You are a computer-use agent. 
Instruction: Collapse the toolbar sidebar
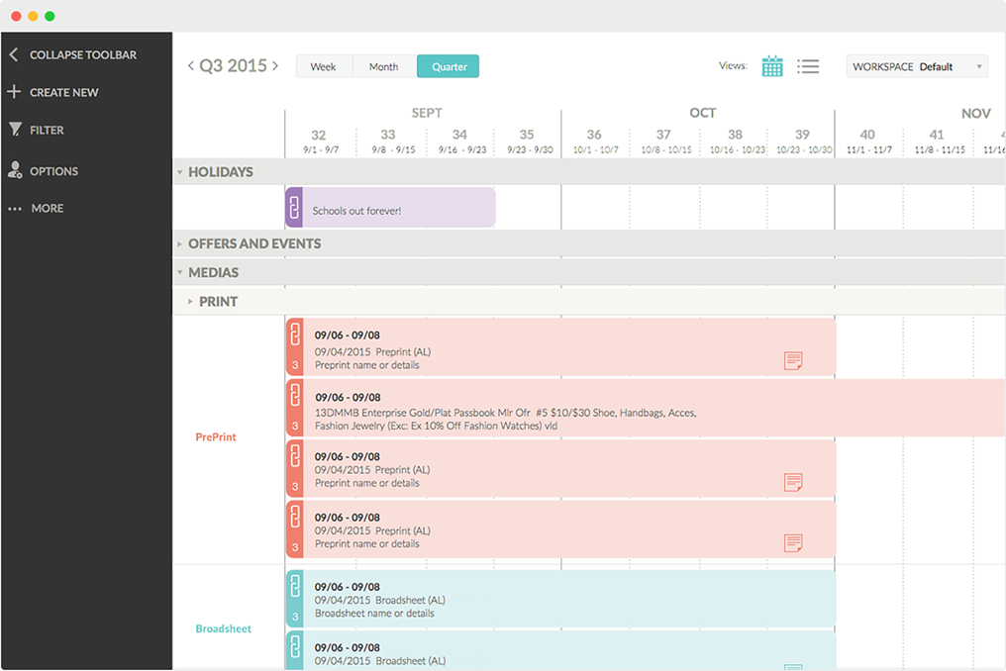click(x=14, y=55)
